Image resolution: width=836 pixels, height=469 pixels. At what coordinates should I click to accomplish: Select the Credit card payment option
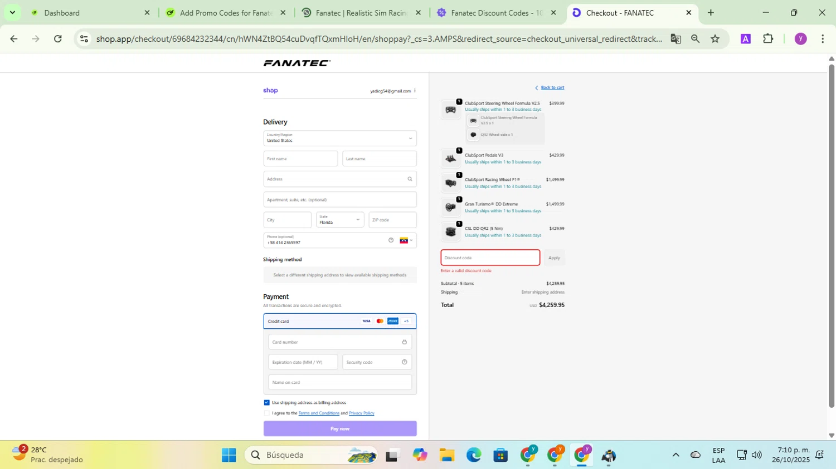[x=340, y=321]
